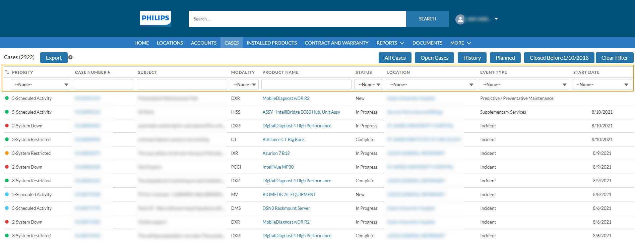
Task: Click the user profile avatar icon
Action: (x=460, y=19)
